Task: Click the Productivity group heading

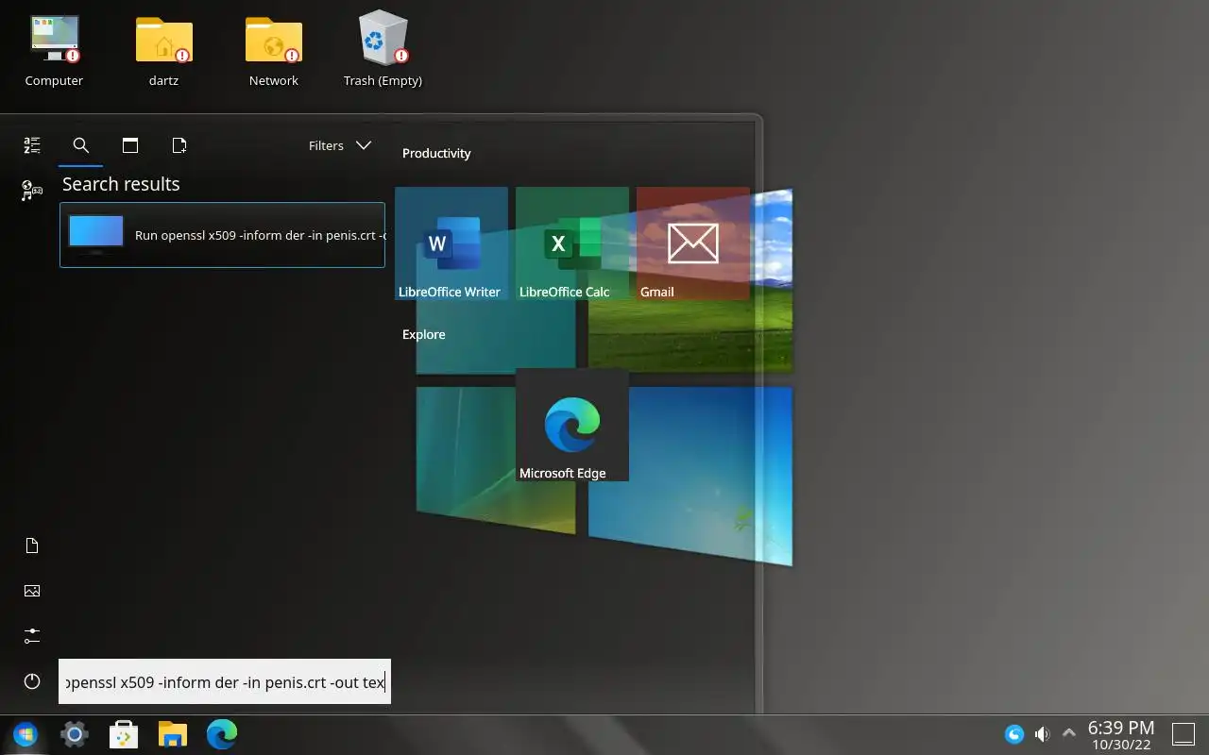Action: (x=436, y=153)
